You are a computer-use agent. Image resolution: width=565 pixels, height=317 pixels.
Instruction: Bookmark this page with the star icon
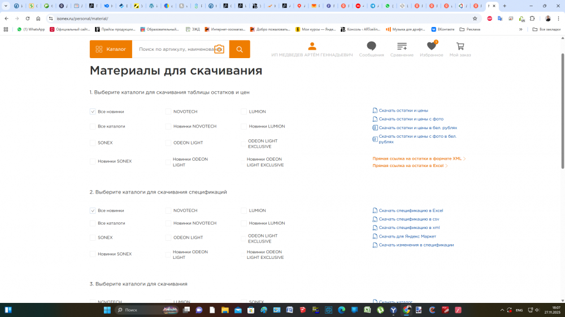(475, 19)
